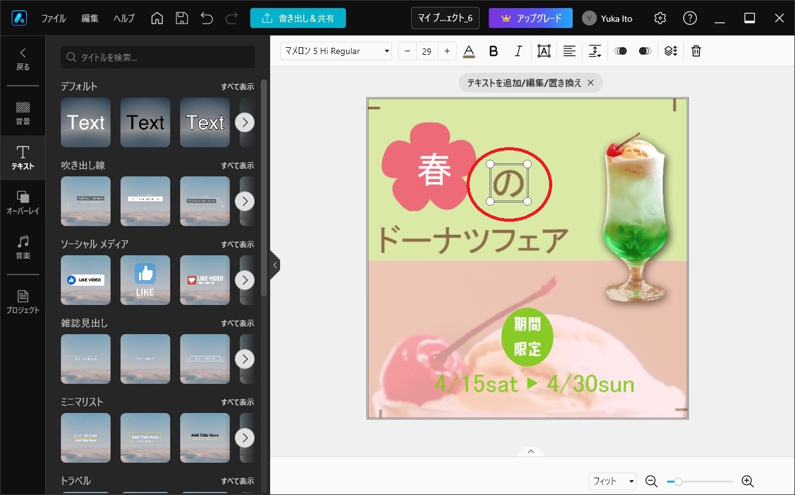
Task: Select the first デフォルト Text preset
Action: (86, 122)
